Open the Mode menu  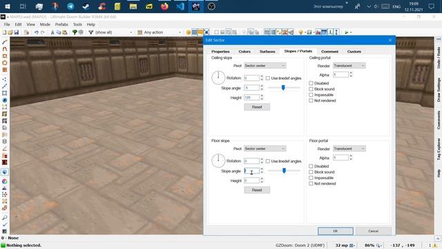point(45,25)
